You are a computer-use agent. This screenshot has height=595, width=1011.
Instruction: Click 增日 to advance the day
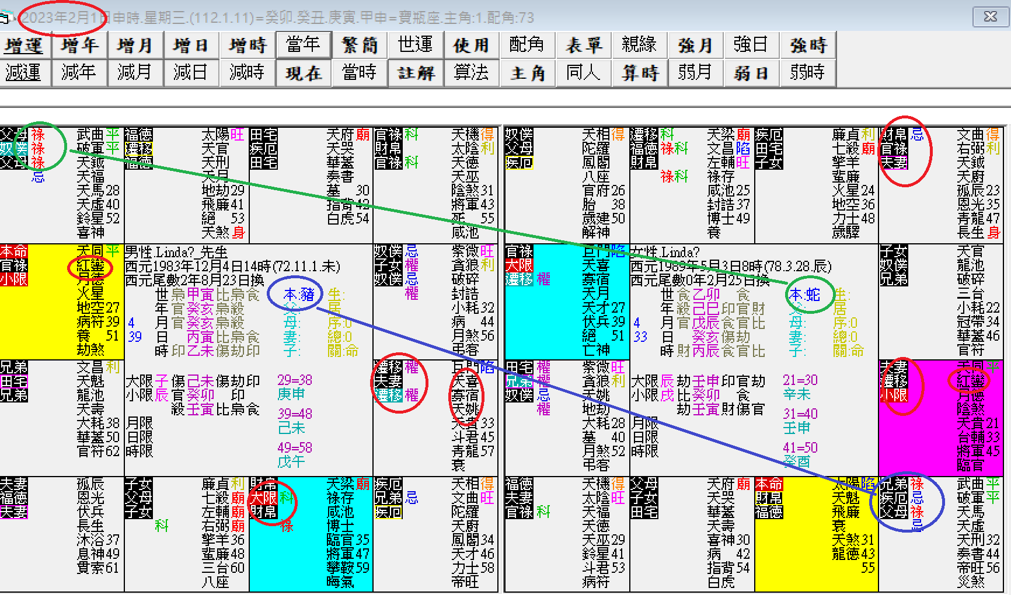(x=191, y=45)
